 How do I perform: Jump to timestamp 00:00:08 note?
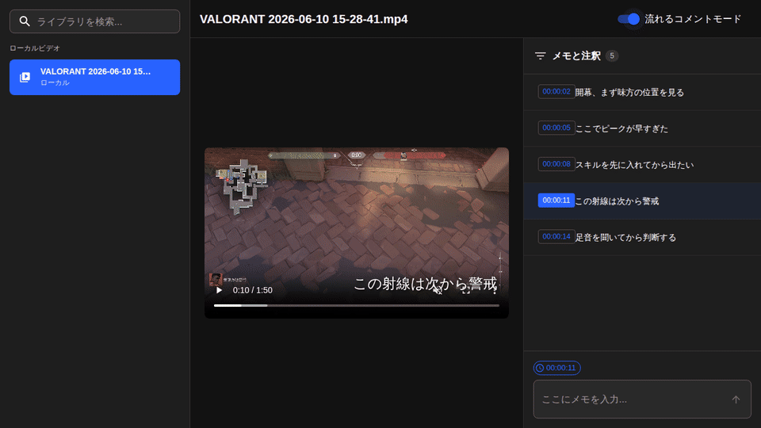click(556, 164)
